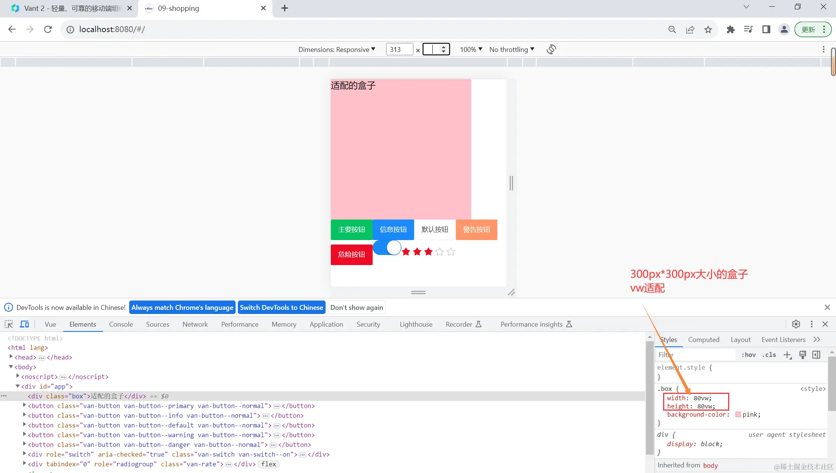
Task: Expand the van-switch div node
Action: [25, 454]
